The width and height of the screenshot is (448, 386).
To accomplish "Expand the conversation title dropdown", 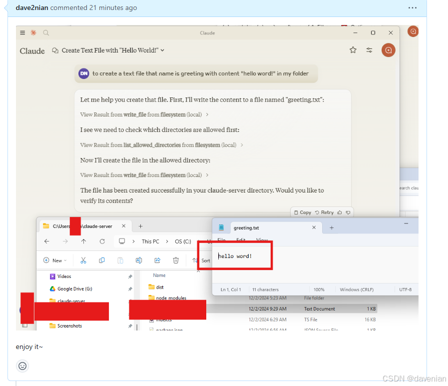I will coord(162,50).
